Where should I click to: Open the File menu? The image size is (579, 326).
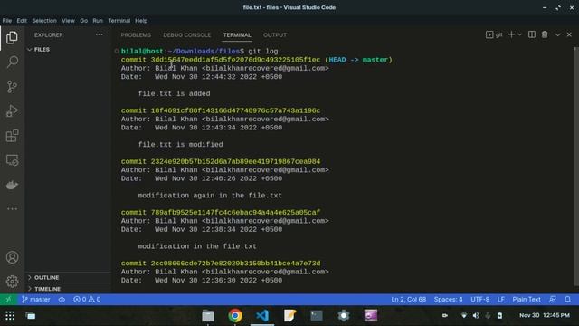tap(7, 21)
